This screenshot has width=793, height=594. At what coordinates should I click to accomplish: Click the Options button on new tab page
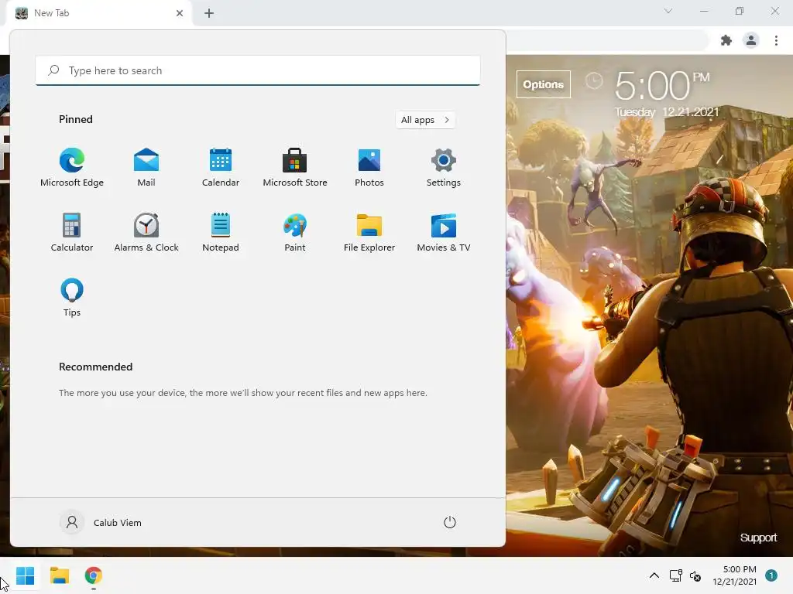tap(543, 84)
